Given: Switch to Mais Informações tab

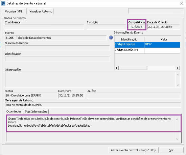Looking at the screenshot, I should tap(36, 111).
